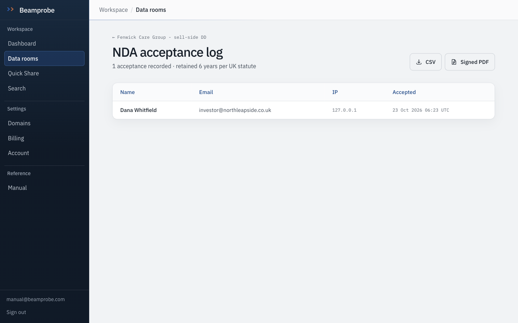The height and width of the screenshot is (323, 518).
Task: Click the Workspace section label in sidebar
Action: 20,29
